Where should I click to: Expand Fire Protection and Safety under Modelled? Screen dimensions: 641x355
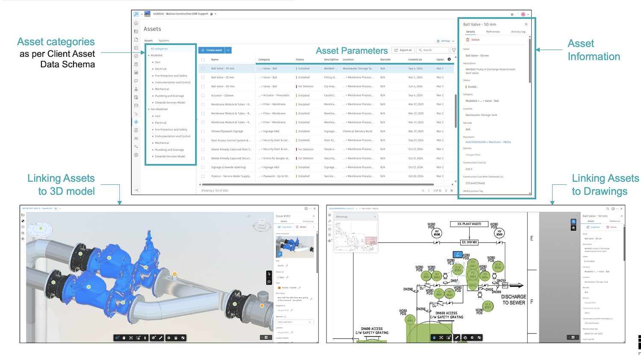pyautogui.click(x=153, y=76)
